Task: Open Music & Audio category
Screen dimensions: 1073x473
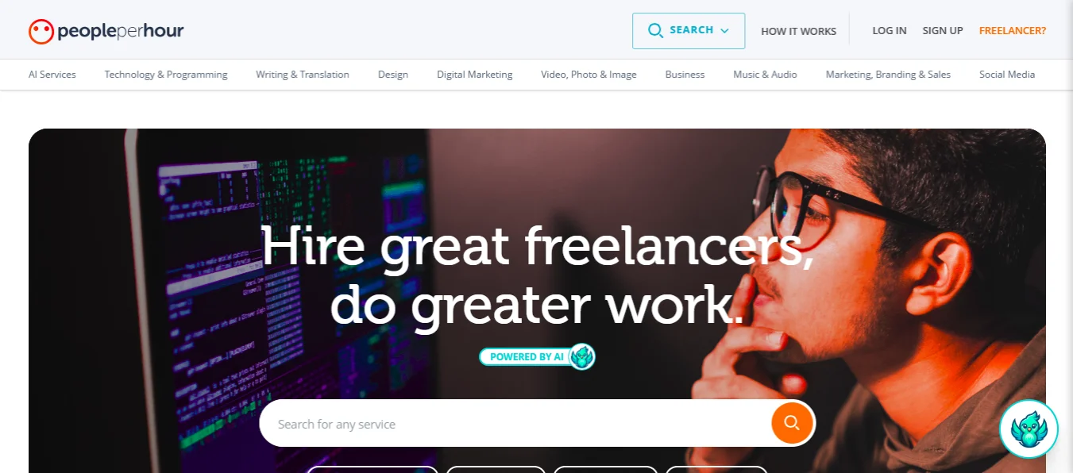Action: (765, 75)
